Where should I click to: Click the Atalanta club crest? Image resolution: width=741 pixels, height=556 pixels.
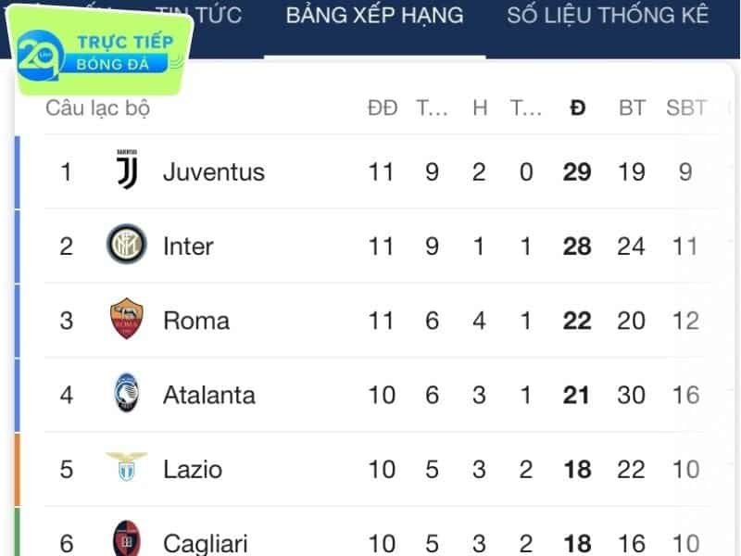126,393
